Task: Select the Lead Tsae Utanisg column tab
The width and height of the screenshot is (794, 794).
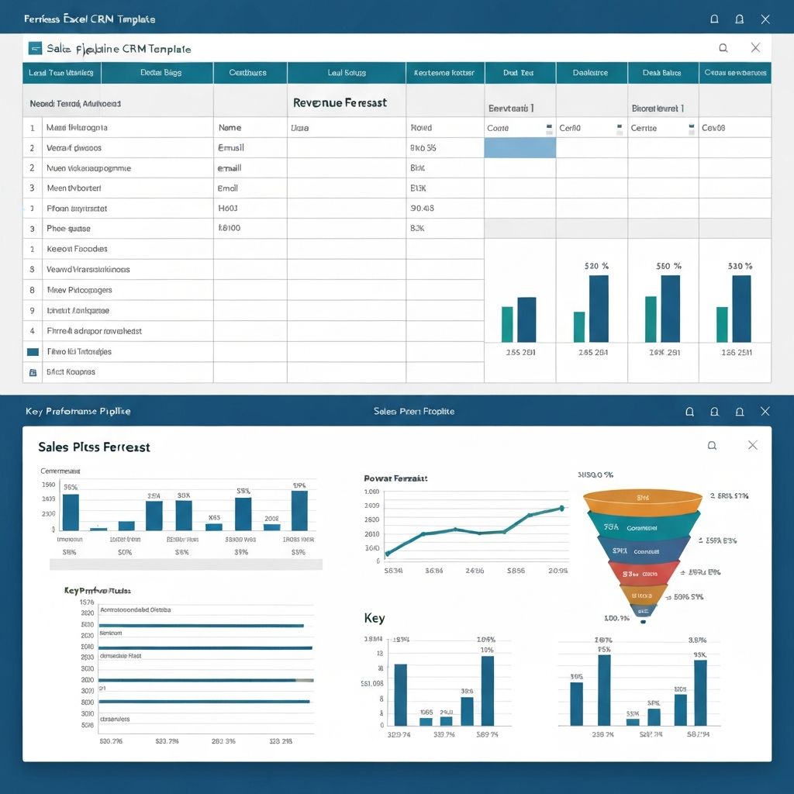Action: [62, 73]
